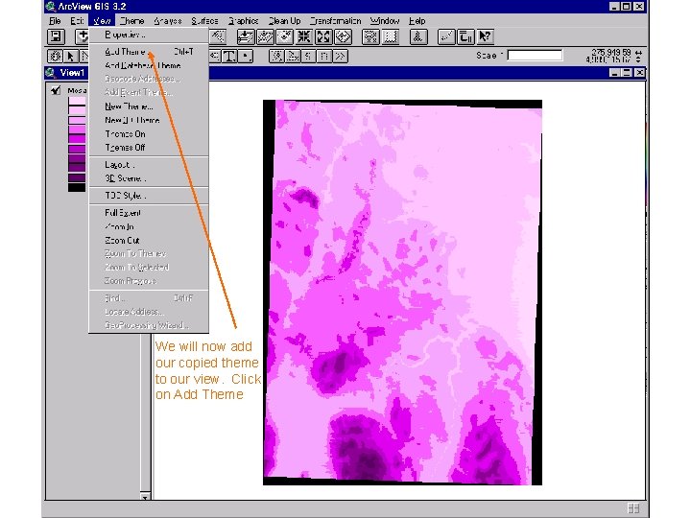This screenshot has width=691, height=518.
Task: Open the Theme menu
Action: tap(131, 21)
